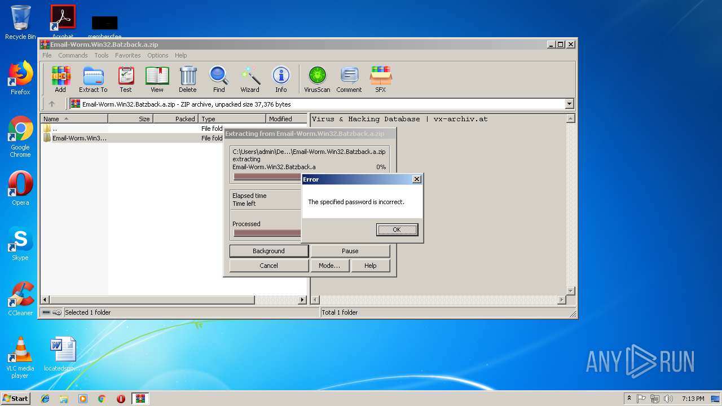Sort by the Packed column header

175,119
